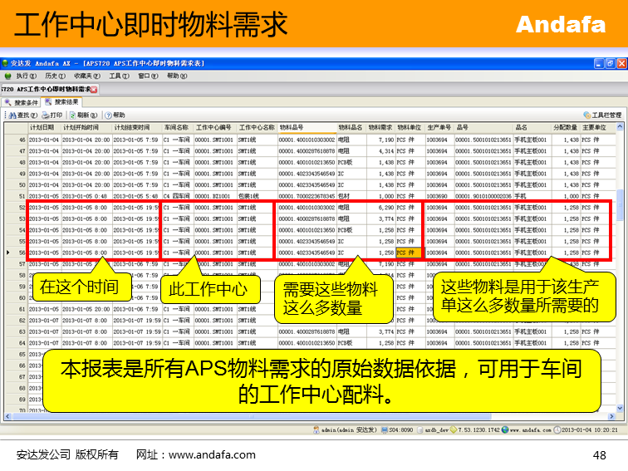Open the 收藏夹 (Favorites) menu
The image size is (628, 471).
click(86, 76)
